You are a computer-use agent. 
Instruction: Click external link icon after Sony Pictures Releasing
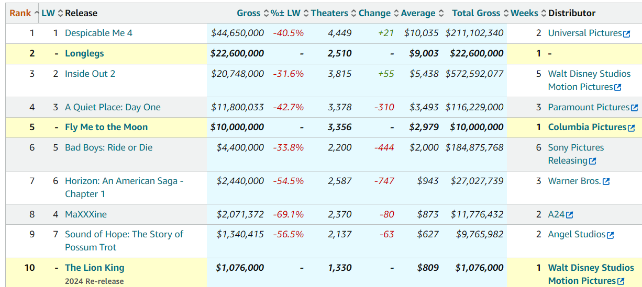592,162
